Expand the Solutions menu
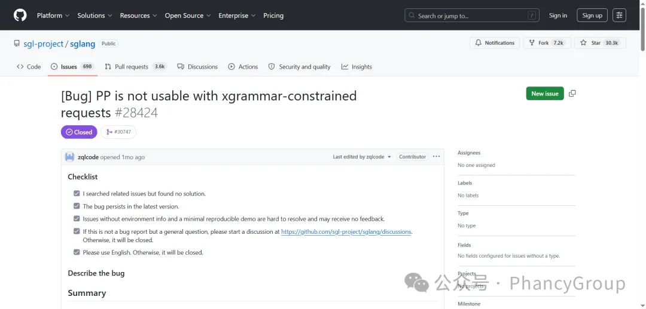This screenshot has height=309, width=646. [x=95, y=16]
